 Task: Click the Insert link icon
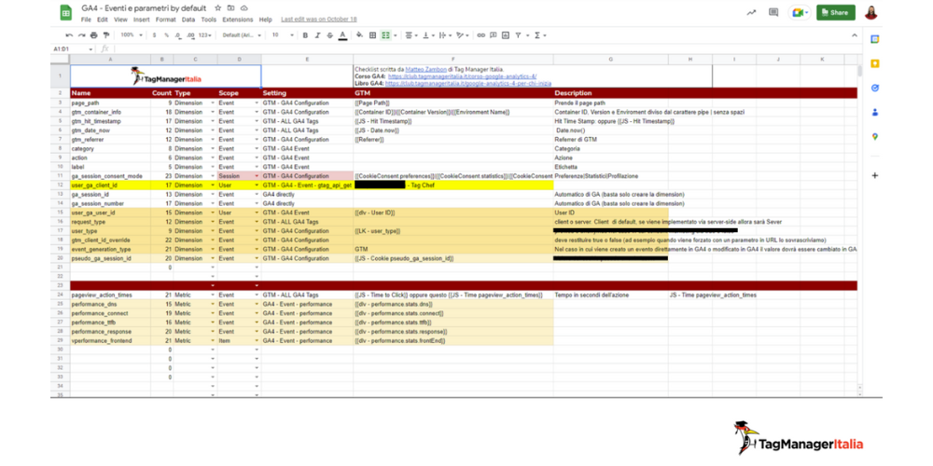(x=480, y=35)
